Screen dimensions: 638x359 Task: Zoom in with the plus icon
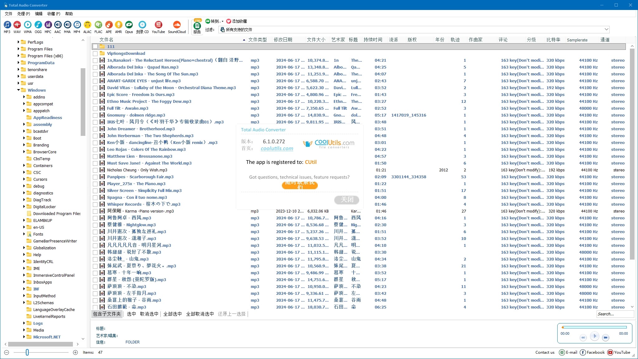point(75,352)
